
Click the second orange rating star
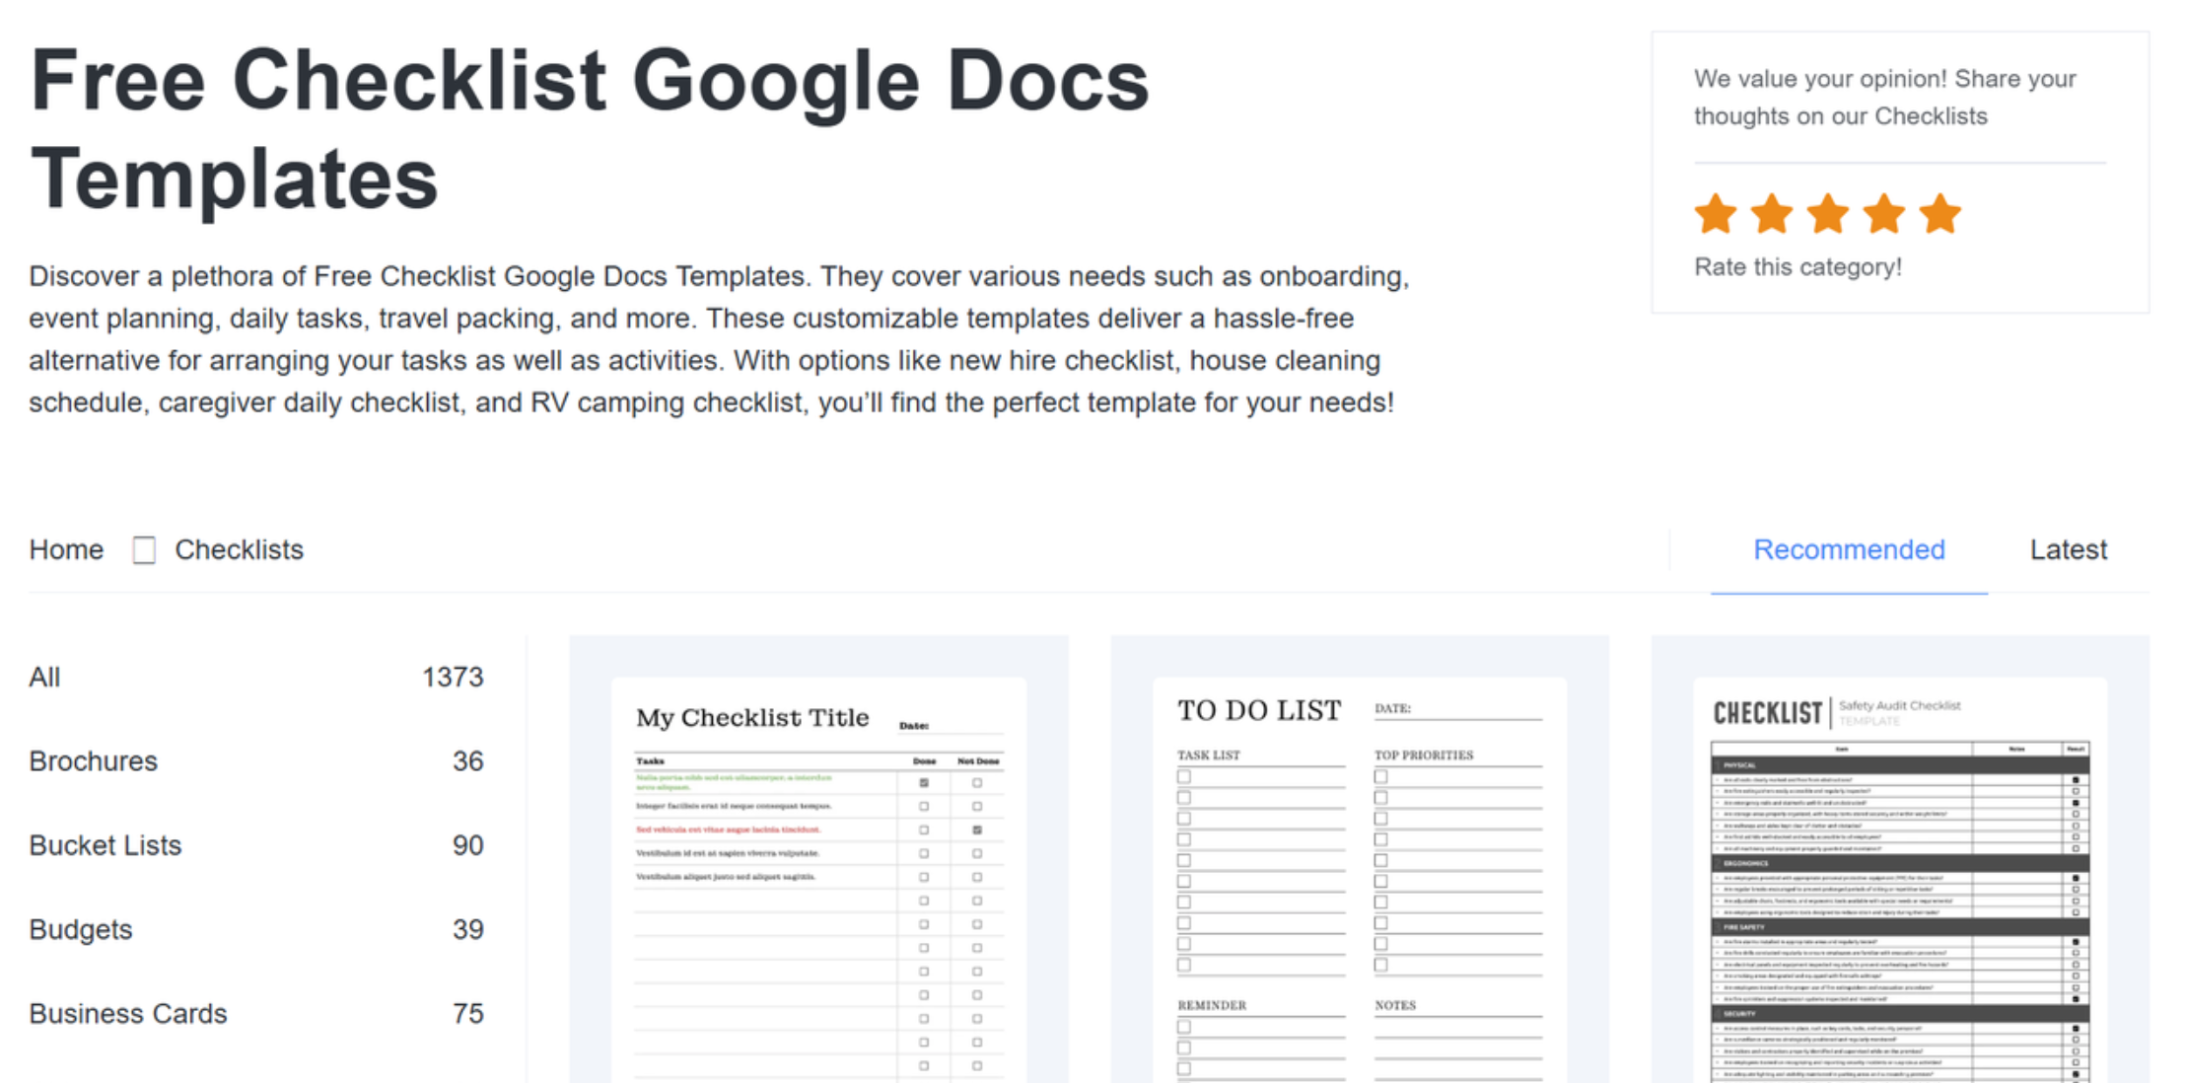tap(1772, 214)
